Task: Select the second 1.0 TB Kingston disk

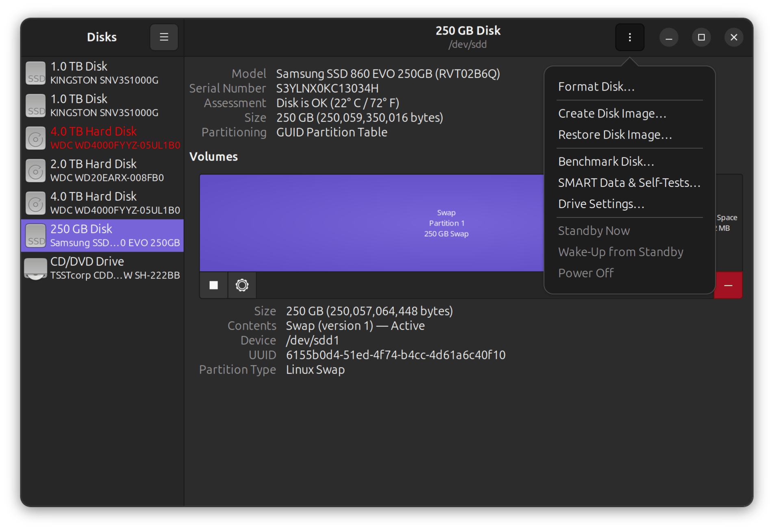Action: [102, 105]
